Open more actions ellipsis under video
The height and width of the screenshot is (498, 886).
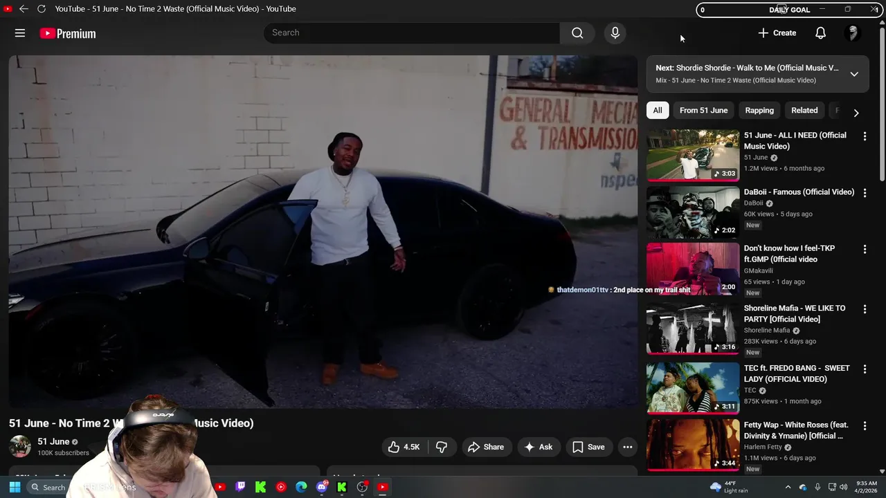627,447
